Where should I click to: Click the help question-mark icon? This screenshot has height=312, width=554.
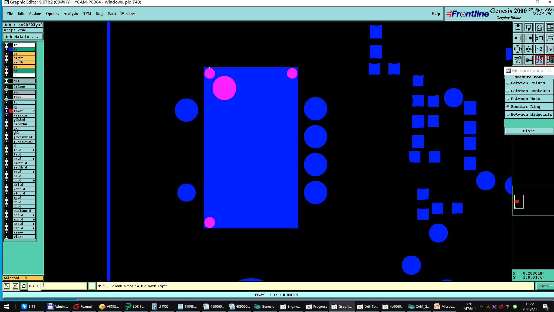[x=550, y=49]
